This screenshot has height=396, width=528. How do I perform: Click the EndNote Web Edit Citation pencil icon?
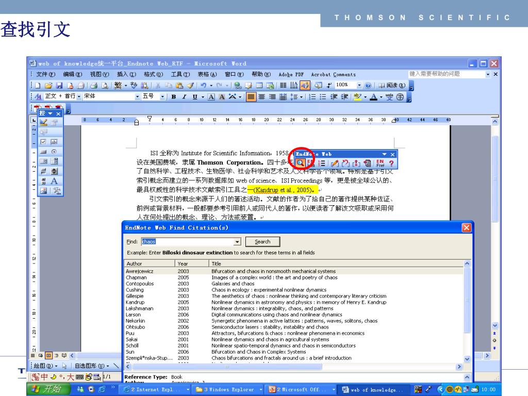click(x=335, y=163)
